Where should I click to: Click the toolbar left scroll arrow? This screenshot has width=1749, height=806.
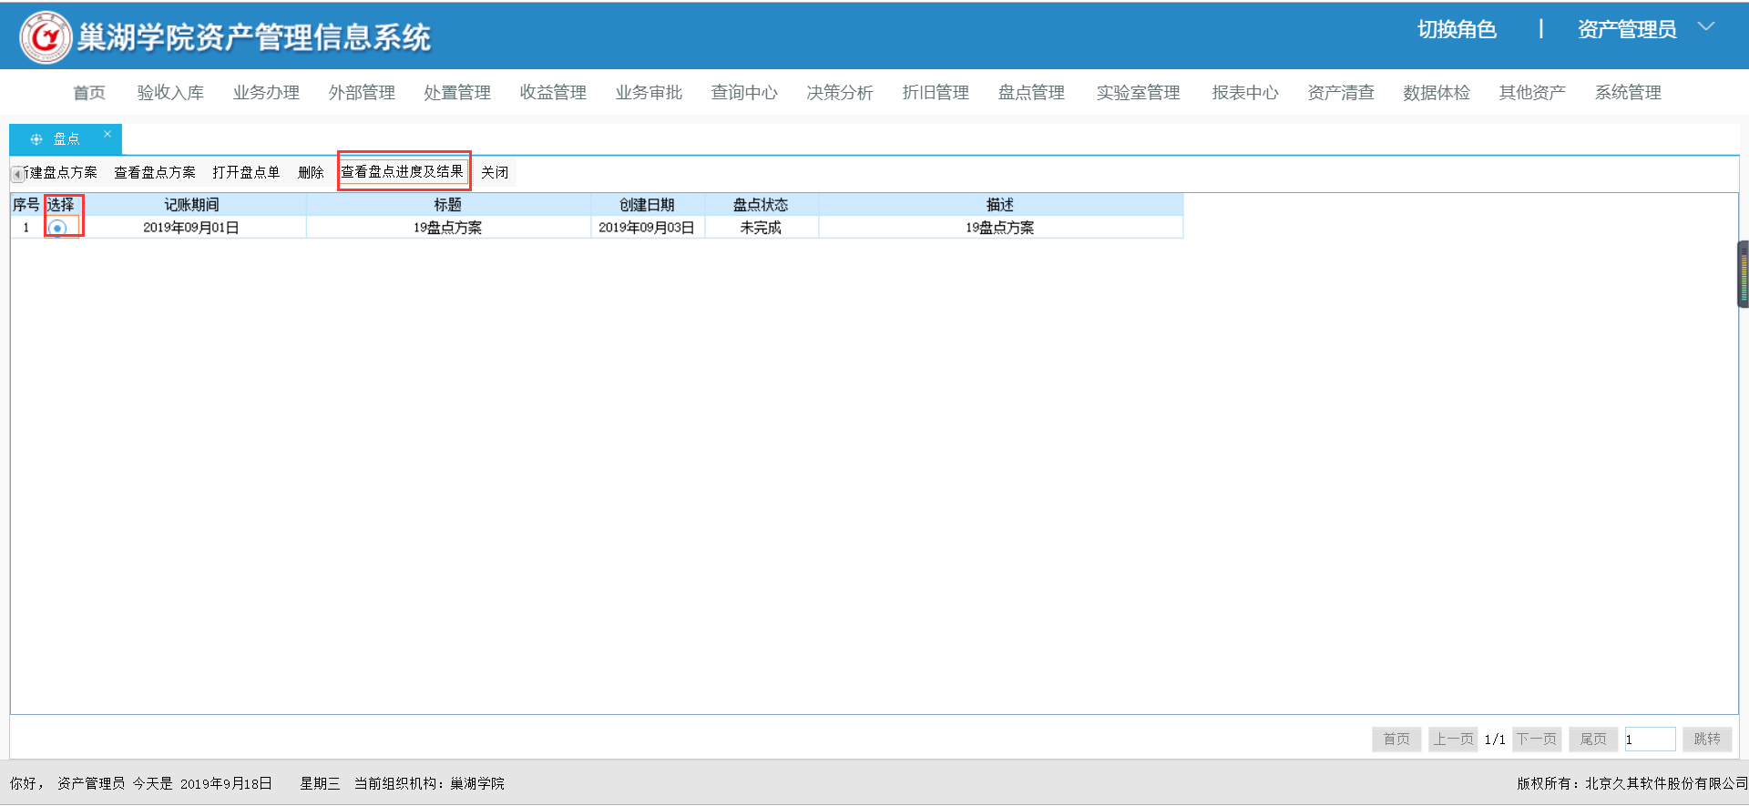click(17, 173)
